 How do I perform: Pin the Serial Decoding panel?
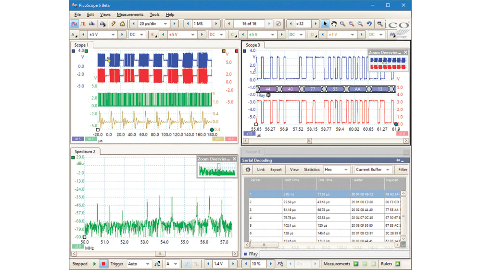(x=398, y=160)
